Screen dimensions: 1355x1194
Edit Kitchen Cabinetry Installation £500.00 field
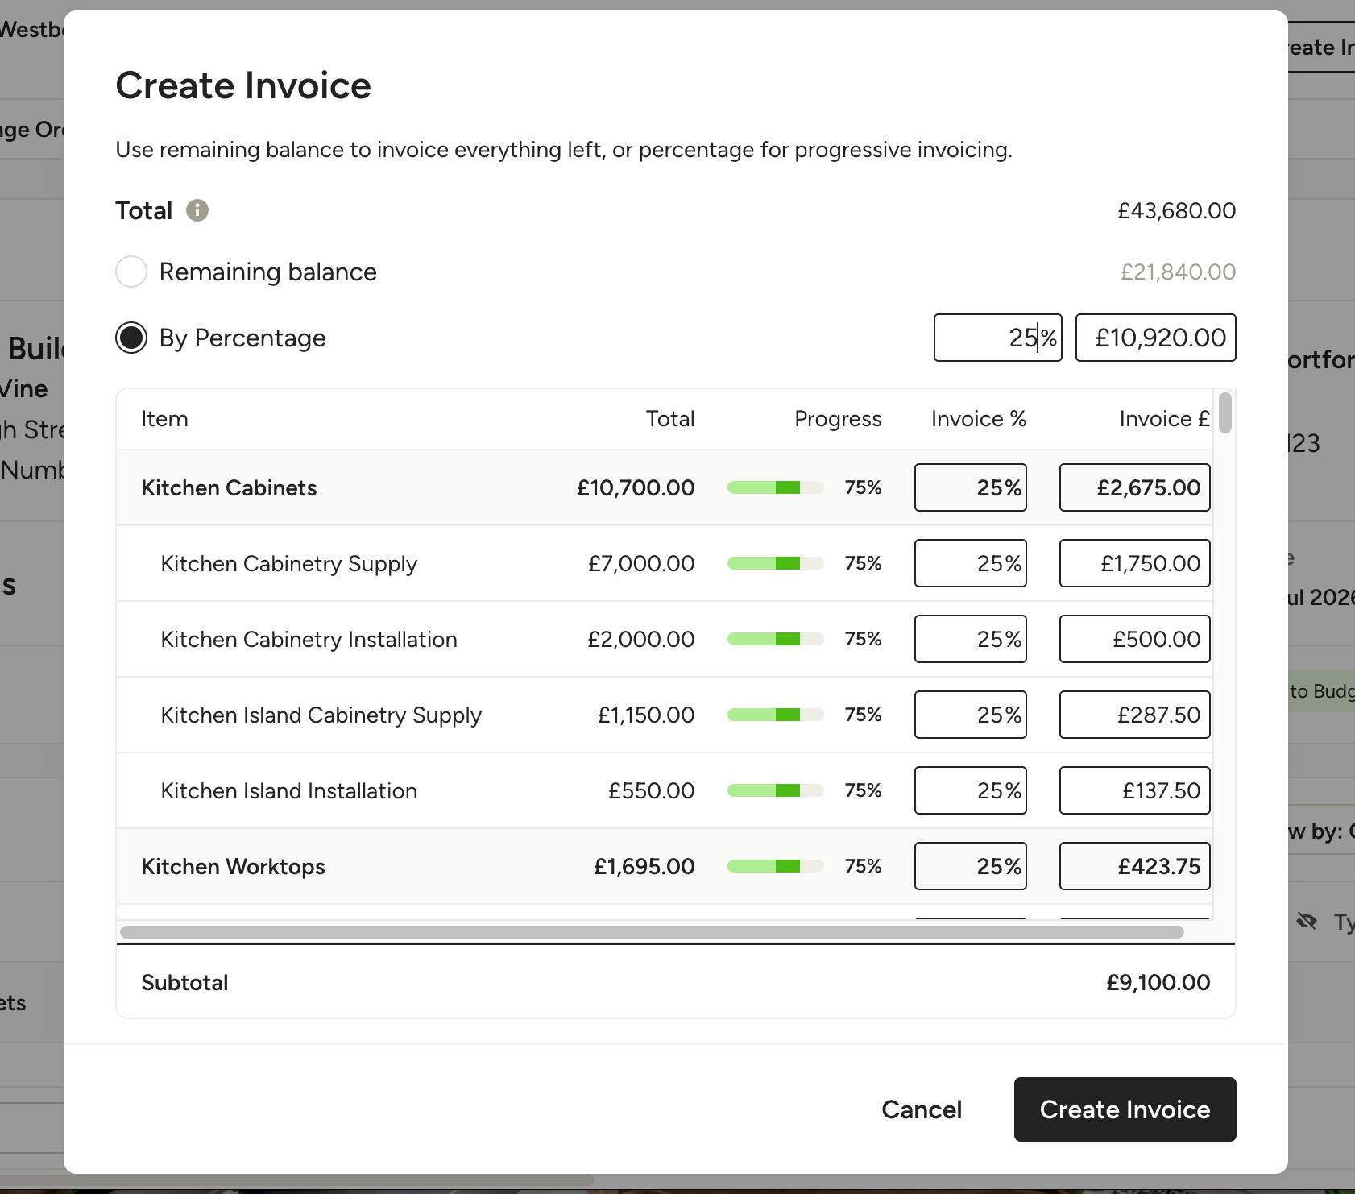point(1134,639)
